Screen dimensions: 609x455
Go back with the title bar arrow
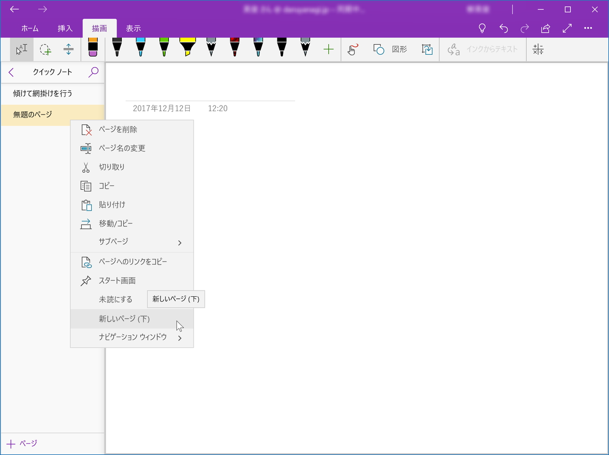point(15,9)
